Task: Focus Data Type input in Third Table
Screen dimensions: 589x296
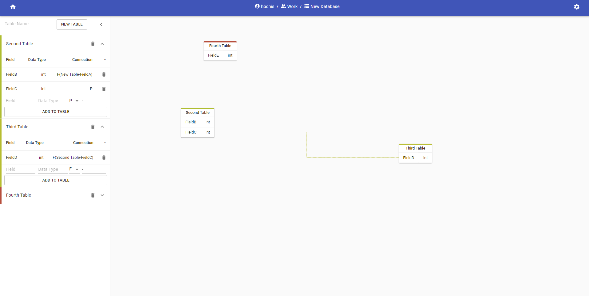Action: [53, 170]
